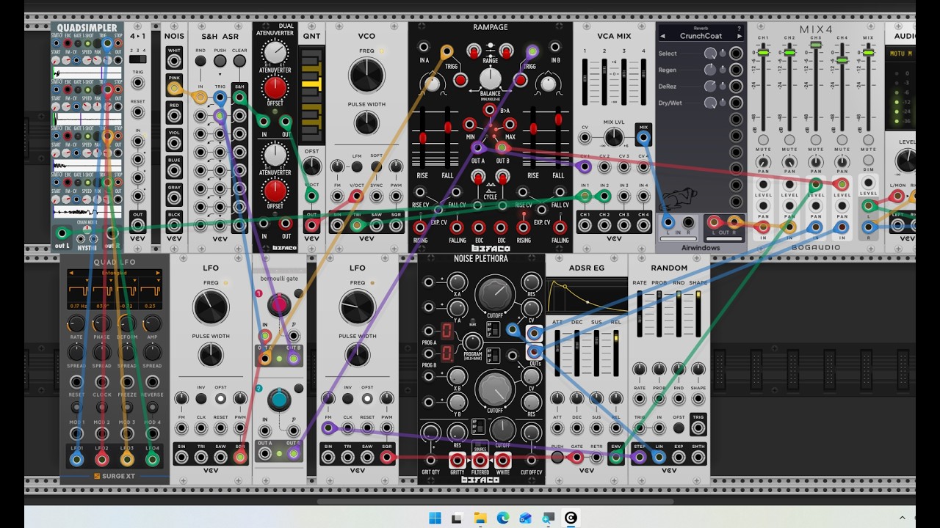Click the VCA MIX channel 1 fader
940x528 pixels.
point(585,81)
